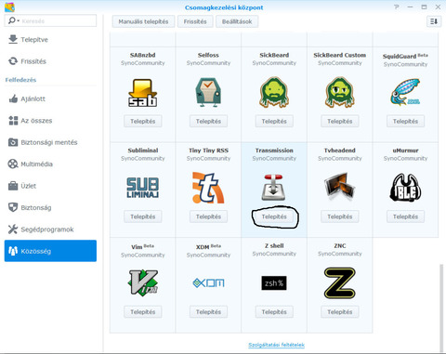Screen dimensions: 446x354
Task: Select the SickBeard package icon
Action: pyautogui.click(x=274, y=92)
